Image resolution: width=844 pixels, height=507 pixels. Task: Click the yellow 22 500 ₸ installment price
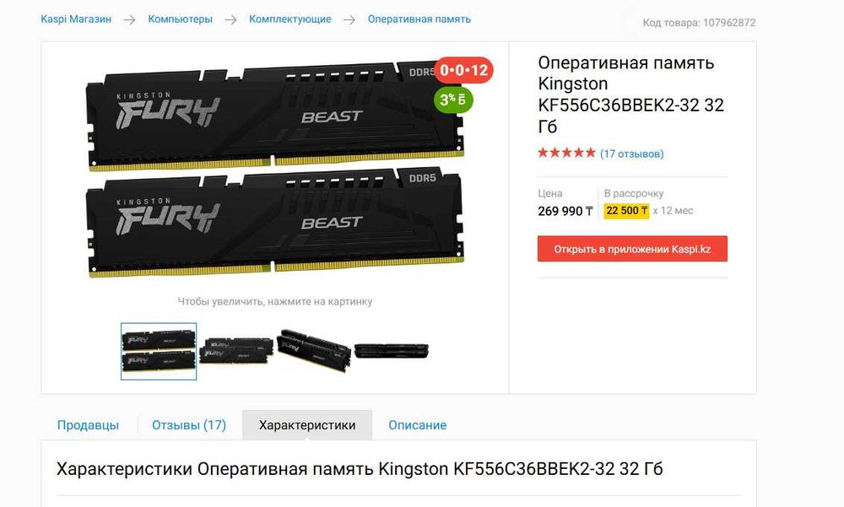(626, 211)
